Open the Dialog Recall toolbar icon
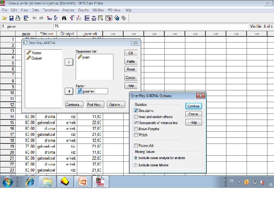The width and height of the screenshot is (274, 205). coord(26,18)
